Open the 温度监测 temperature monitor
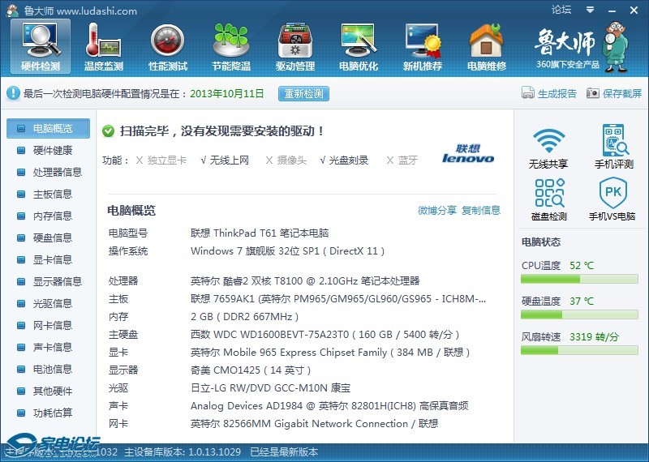The image size is (649, 462). tap(104, 45)
